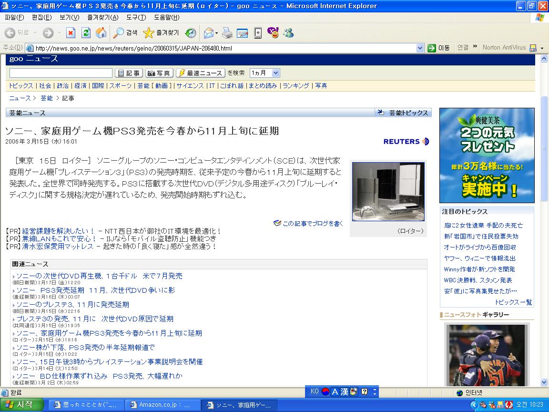Viewport: 549px width, 412px height.
Task: Click the 記事 search button
Action: (129, 73)
